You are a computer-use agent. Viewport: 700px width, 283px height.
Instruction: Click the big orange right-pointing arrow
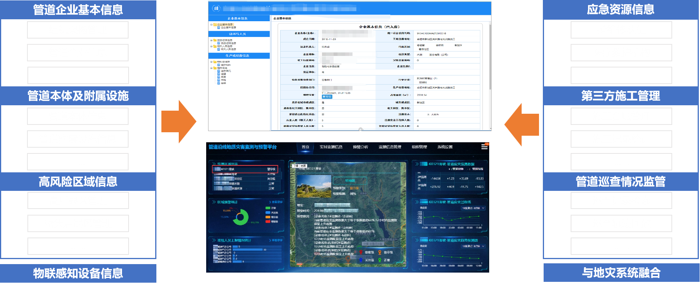coord(179,122)
